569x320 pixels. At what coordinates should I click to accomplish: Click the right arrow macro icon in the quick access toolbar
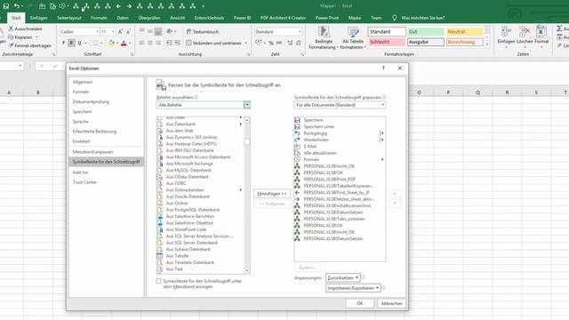click(129, 6)
